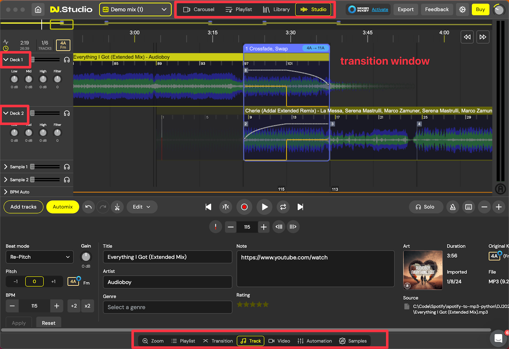Skip to previous track
This screenshot has height=349, width=509.
click(x=208, y=207)
